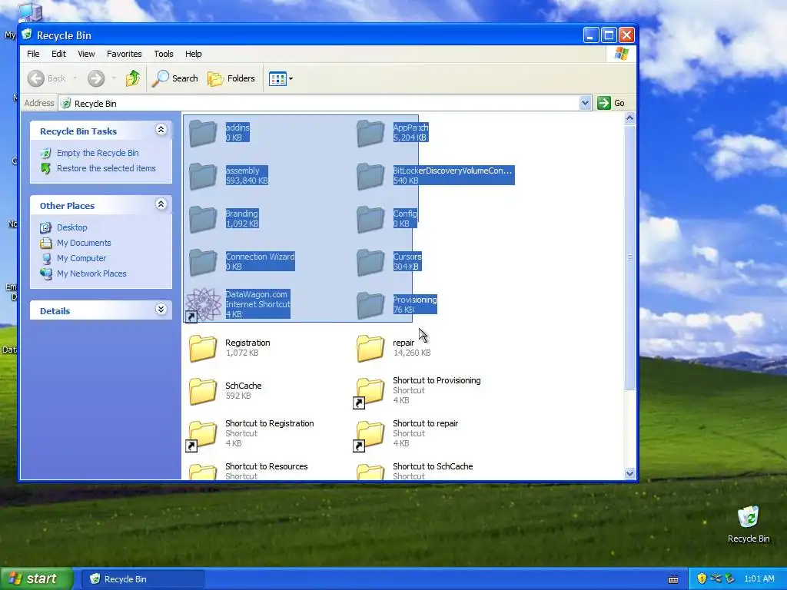787x590 pixels.
Task: Open the Edit menu
Action: pyautogui.click(x=58, y=54)
